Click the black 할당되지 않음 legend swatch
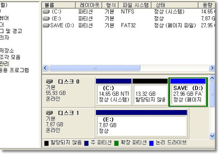 click(47, 143)
